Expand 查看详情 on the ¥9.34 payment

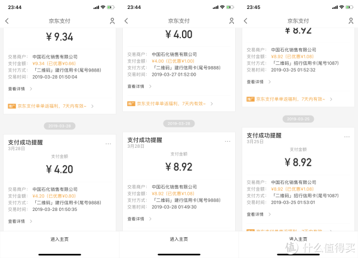(20, 89)
